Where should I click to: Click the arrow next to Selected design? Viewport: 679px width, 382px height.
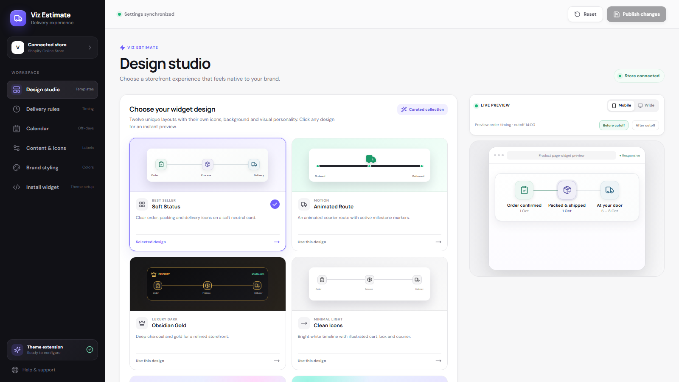[277, 242]
